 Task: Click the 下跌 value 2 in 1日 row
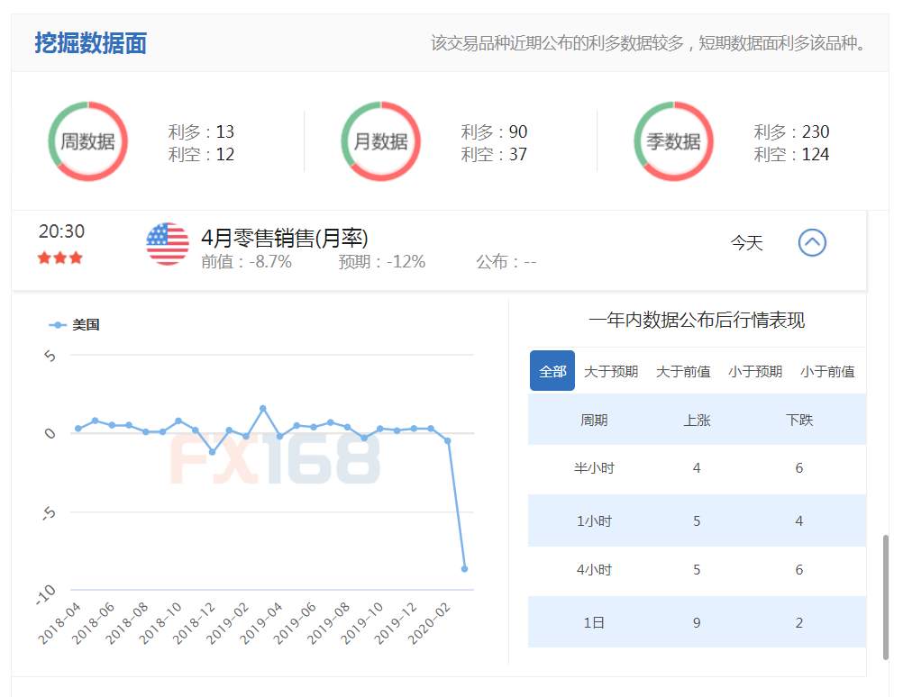(799, 623)
